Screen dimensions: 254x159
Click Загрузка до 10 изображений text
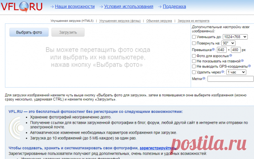(x=83, y=138)
